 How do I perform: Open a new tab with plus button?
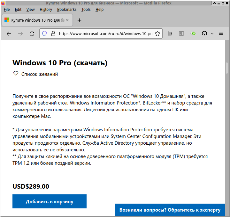pyautogui.click(x=79, y=20)
